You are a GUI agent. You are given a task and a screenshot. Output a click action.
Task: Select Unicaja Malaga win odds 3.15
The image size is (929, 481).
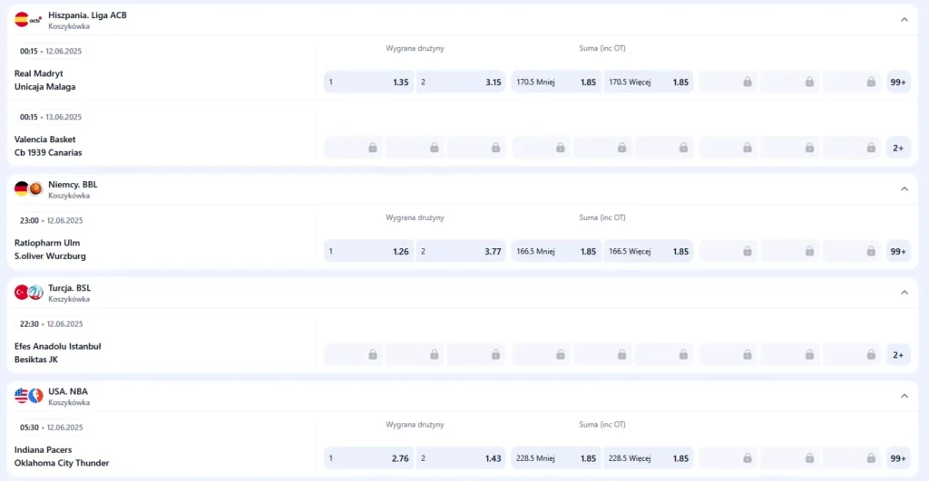pos(461,82)
